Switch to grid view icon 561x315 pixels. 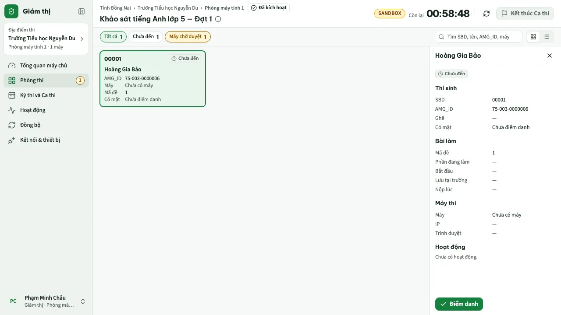(533, 37)
